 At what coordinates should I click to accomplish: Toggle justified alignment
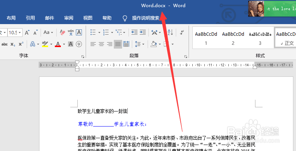point(118,44)
